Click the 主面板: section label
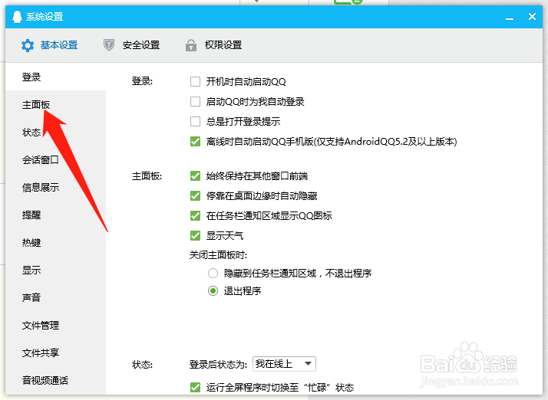The height and width of the screenshot is (400, 548). point(147,176)
